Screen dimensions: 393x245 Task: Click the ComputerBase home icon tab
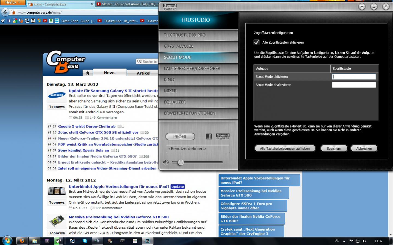click(x=88, y=73)
